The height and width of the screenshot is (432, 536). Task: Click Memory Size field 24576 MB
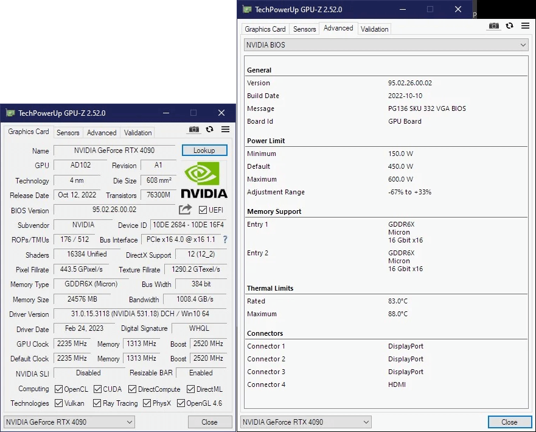coord(82,299)
